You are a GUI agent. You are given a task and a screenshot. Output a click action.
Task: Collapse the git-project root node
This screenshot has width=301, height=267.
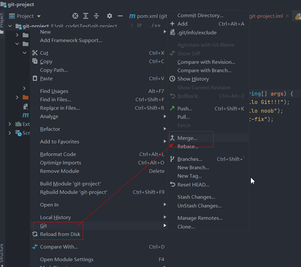10,26
